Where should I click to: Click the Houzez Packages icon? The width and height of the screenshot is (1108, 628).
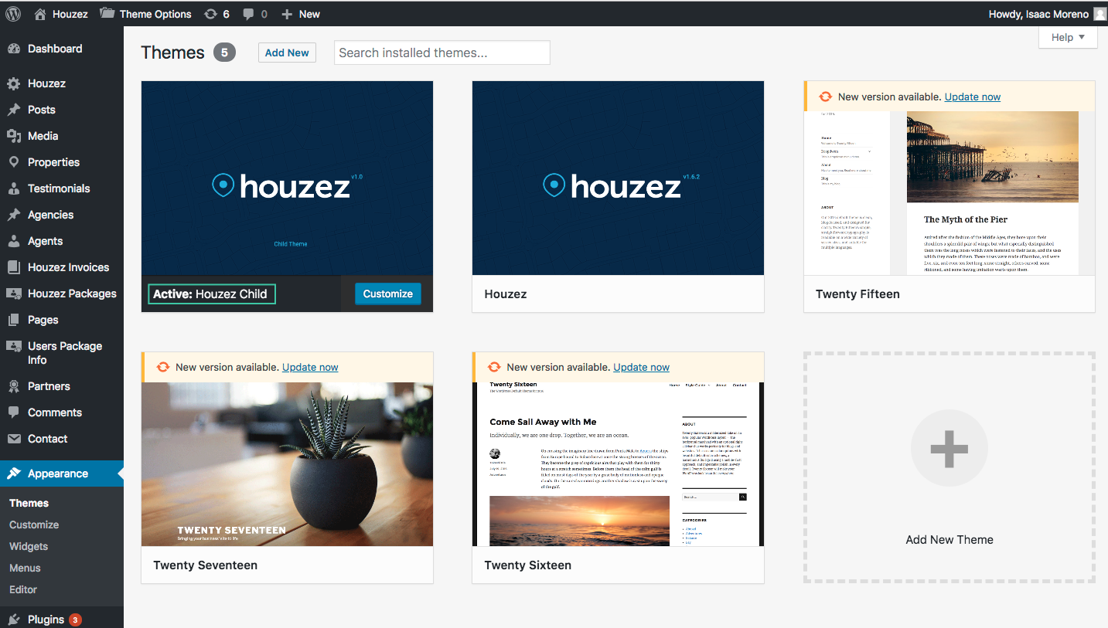tap(14, 294)
